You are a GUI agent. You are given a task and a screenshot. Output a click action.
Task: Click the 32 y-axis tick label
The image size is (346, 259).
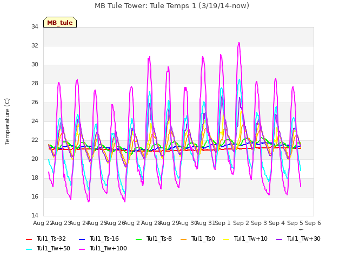click(x=35, y=45)
